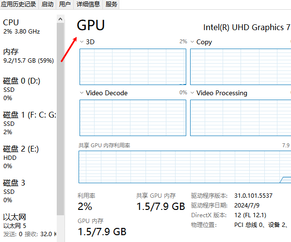Click the sidebar scroll up arrow
The image size is (291, 242).
[61, 19]
